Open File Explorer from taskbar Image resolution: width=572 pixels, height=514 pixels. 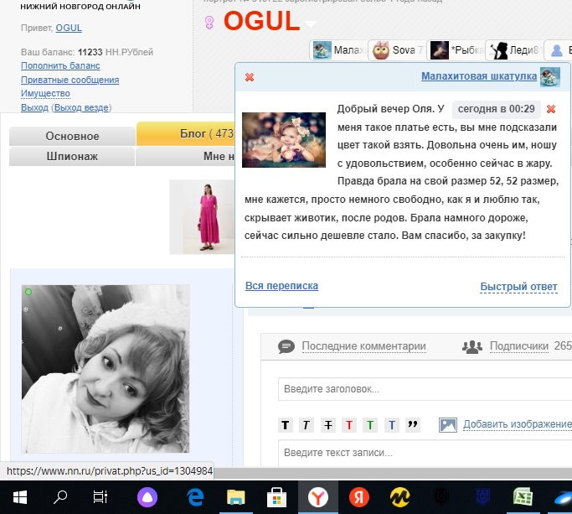coord(236,497)
